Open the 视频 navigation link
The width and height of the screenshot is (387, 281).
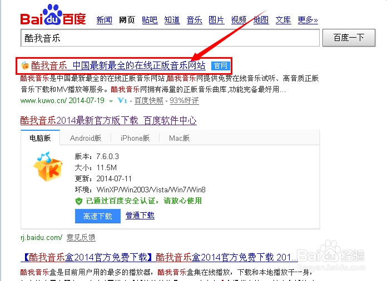coord(239,20)
